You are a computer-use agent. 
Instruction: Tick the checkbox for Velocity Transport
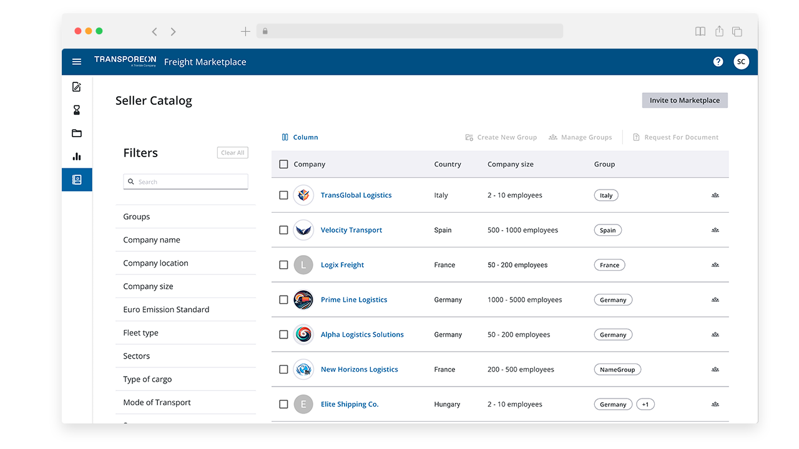click(x=283, y=230)
